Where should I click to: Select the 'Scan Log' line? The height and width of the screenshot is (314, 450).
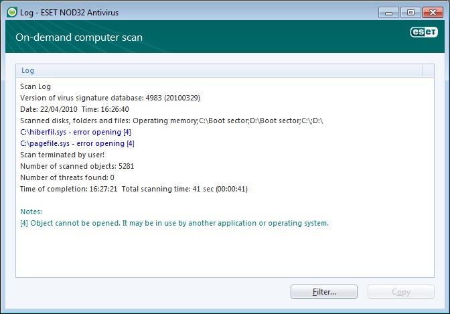click(x=35, y=86)
